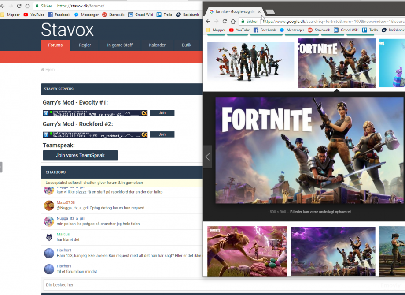Open Basisbank bookmark in Stavox window
Viewport: 405px width, 295px height.
(x=188, y=15)
